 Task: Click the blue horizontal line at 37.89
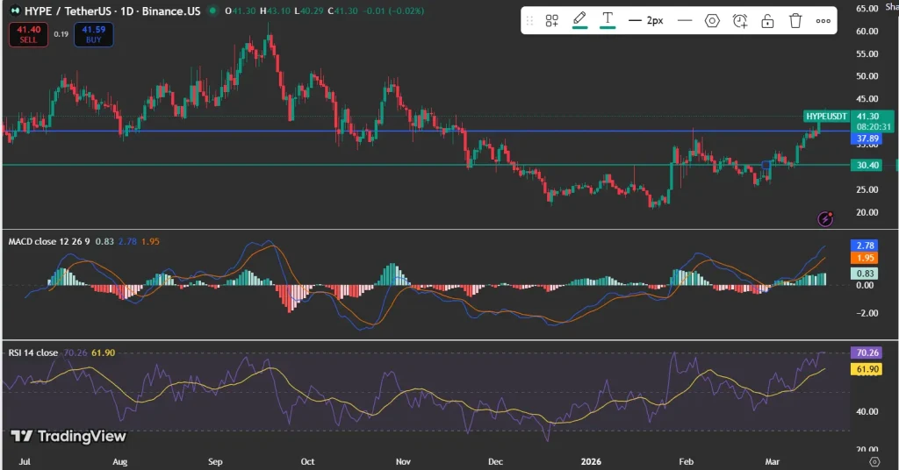click(424, 132)
